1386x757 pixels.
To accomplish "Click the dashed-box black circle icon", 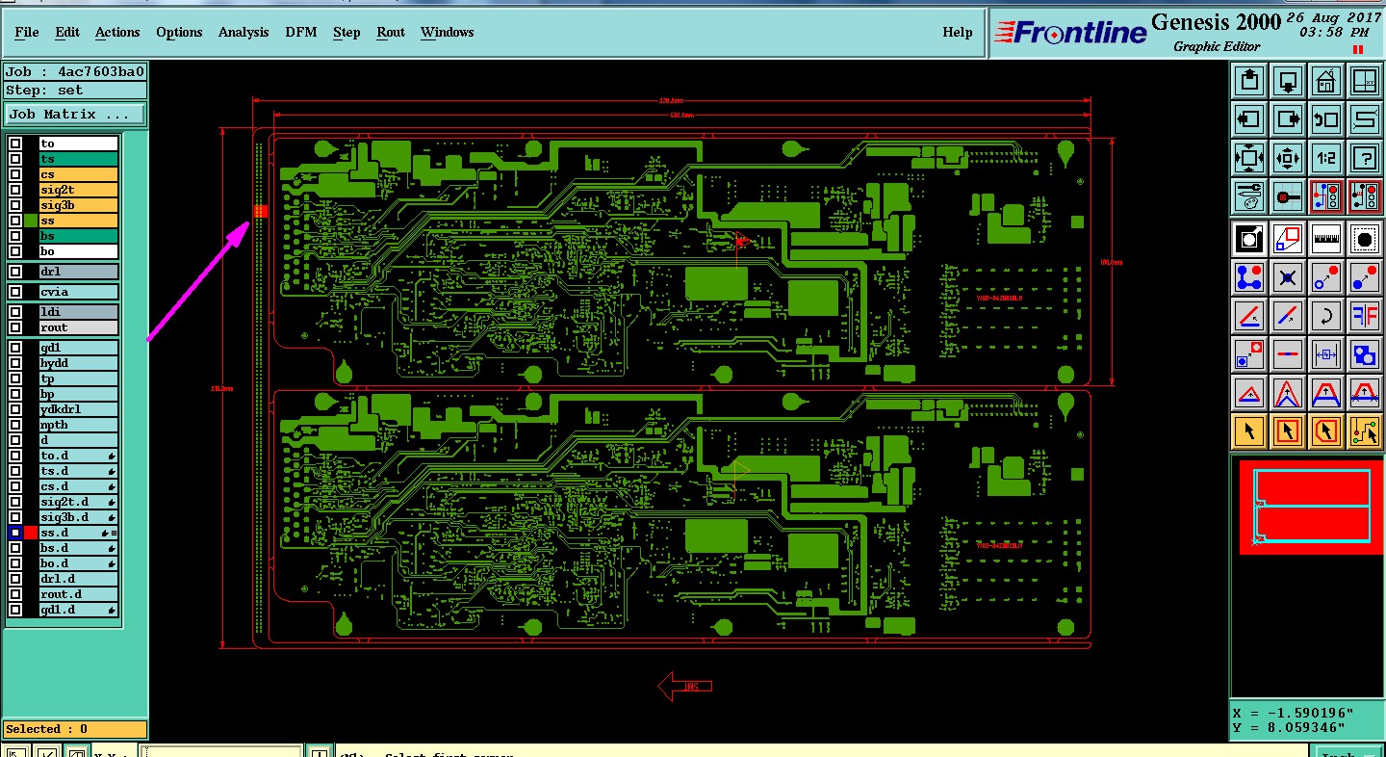I will click(1365, 238).
